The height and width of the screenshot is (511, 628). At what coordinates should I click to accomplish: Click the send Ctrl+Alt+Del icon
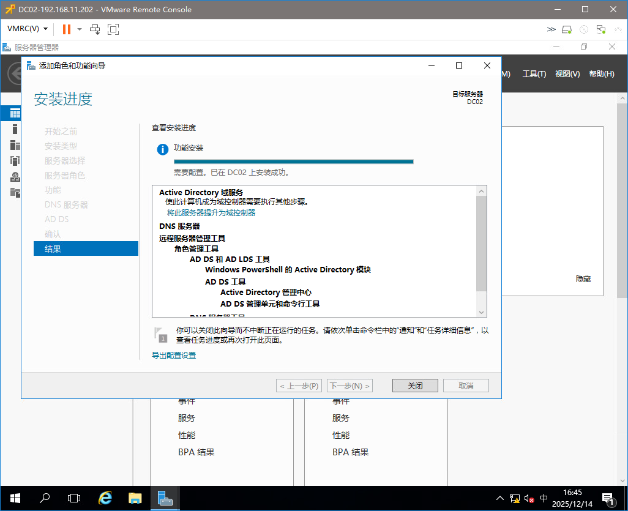pyautogui.click(x=95, y=29)
